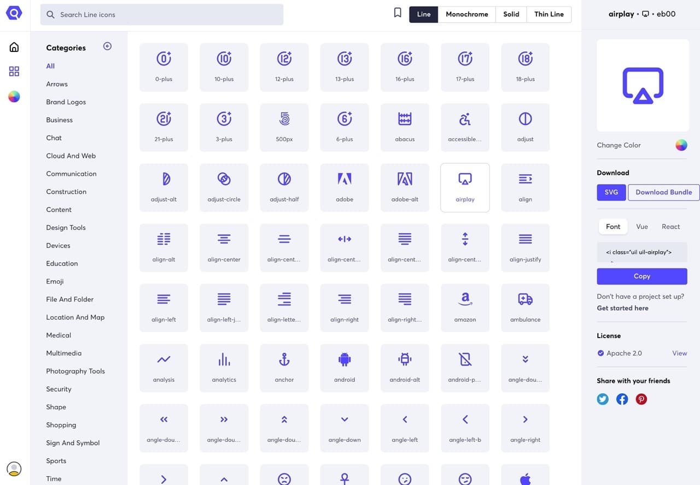Filter by Communication category
Viewport: 700px width, 485px height.
[x=71, y=174]
